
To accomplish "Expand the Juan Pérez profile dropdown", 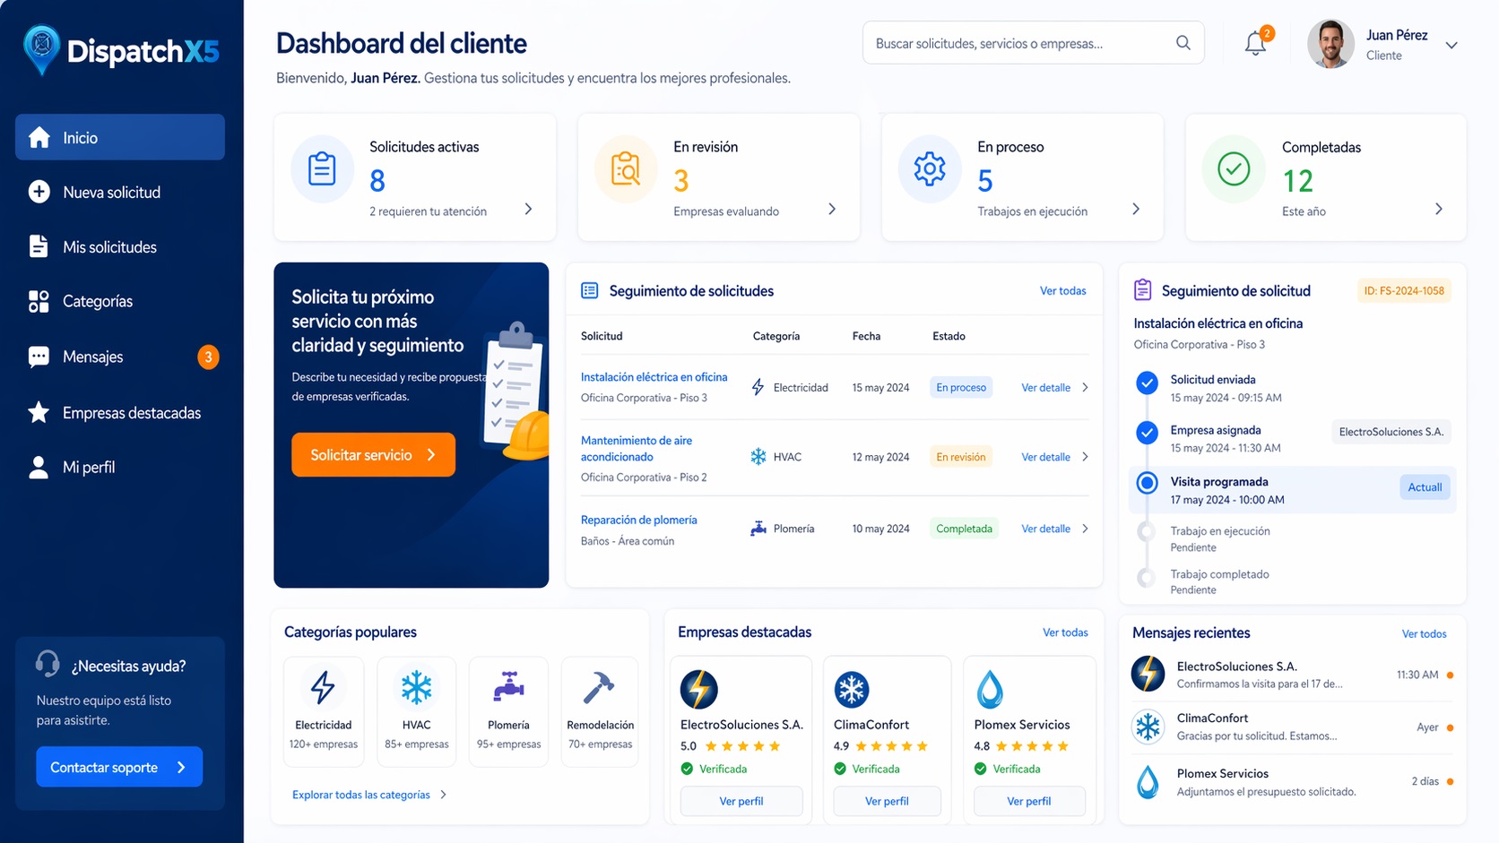I will [x=1451, y=46].
